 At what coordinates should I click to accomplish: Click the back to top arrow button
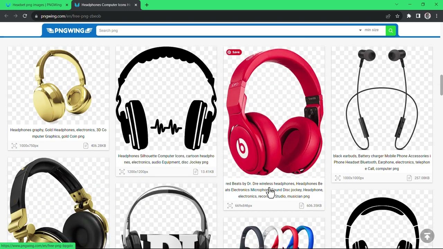427,236
